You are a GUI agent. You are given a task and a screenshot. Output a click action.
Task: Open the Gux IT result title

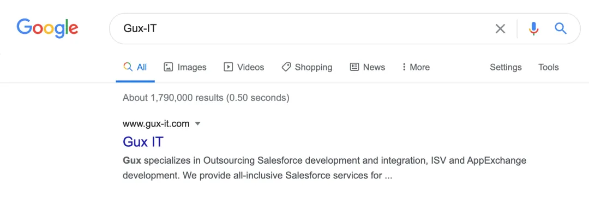point(143,142)
